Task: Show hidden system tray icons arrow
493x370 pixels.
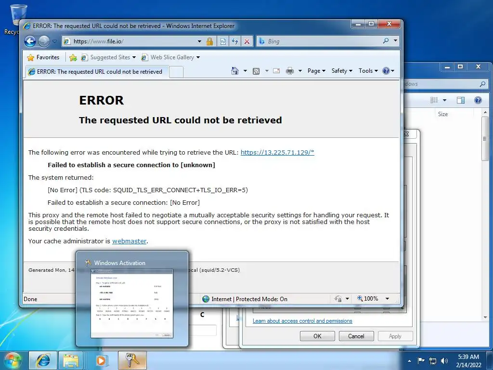Action: tap(409, 360)
